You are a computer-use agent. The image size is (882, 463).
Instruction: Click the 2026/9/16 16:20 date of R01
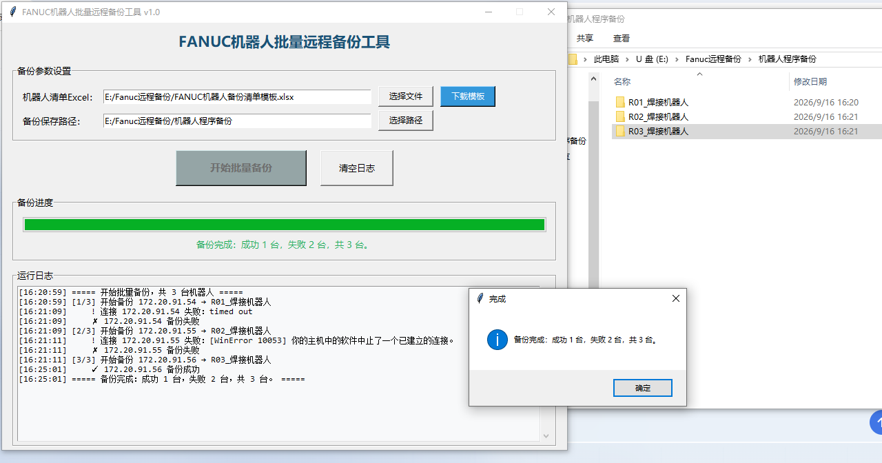826,102
